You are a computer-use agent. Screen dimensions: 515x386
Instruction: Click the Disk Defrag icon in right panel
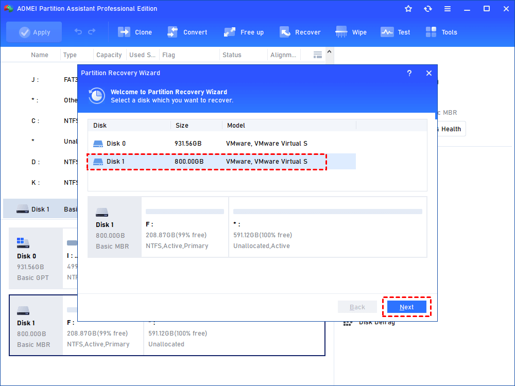coord(348,323)
